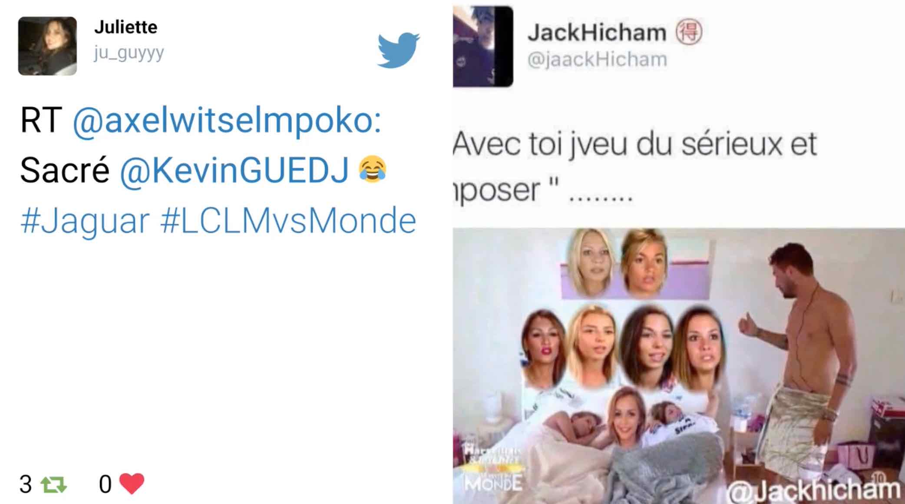Open the @KevinGUEDJ mention
The width and height of the screenshot is (905, 504).
pos(234,170)
